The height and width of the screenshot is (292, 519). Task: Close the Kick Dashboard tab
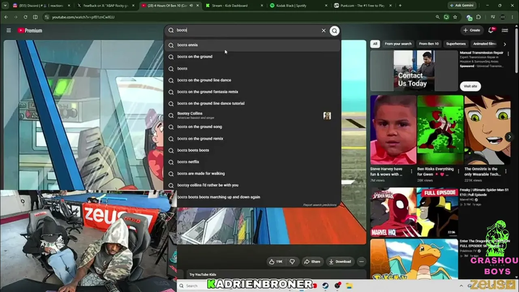pos(262,5)
